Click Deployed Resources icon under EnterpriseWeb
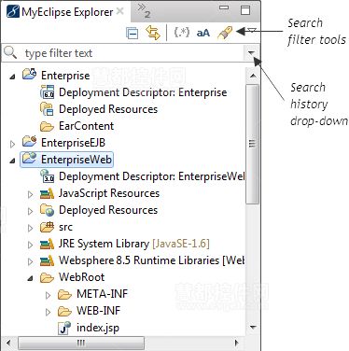This screenshot has width=349, height=351. [47, 210]
